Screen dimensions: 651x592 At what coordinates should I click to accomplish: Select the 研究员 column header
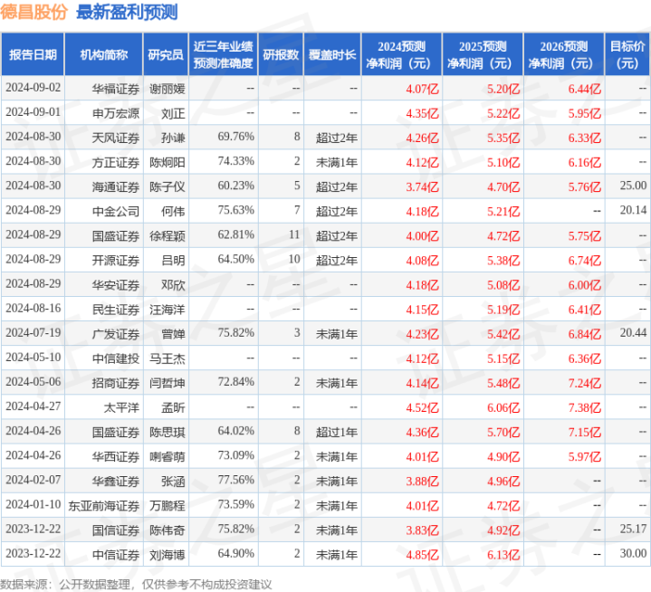click(166, 55)
